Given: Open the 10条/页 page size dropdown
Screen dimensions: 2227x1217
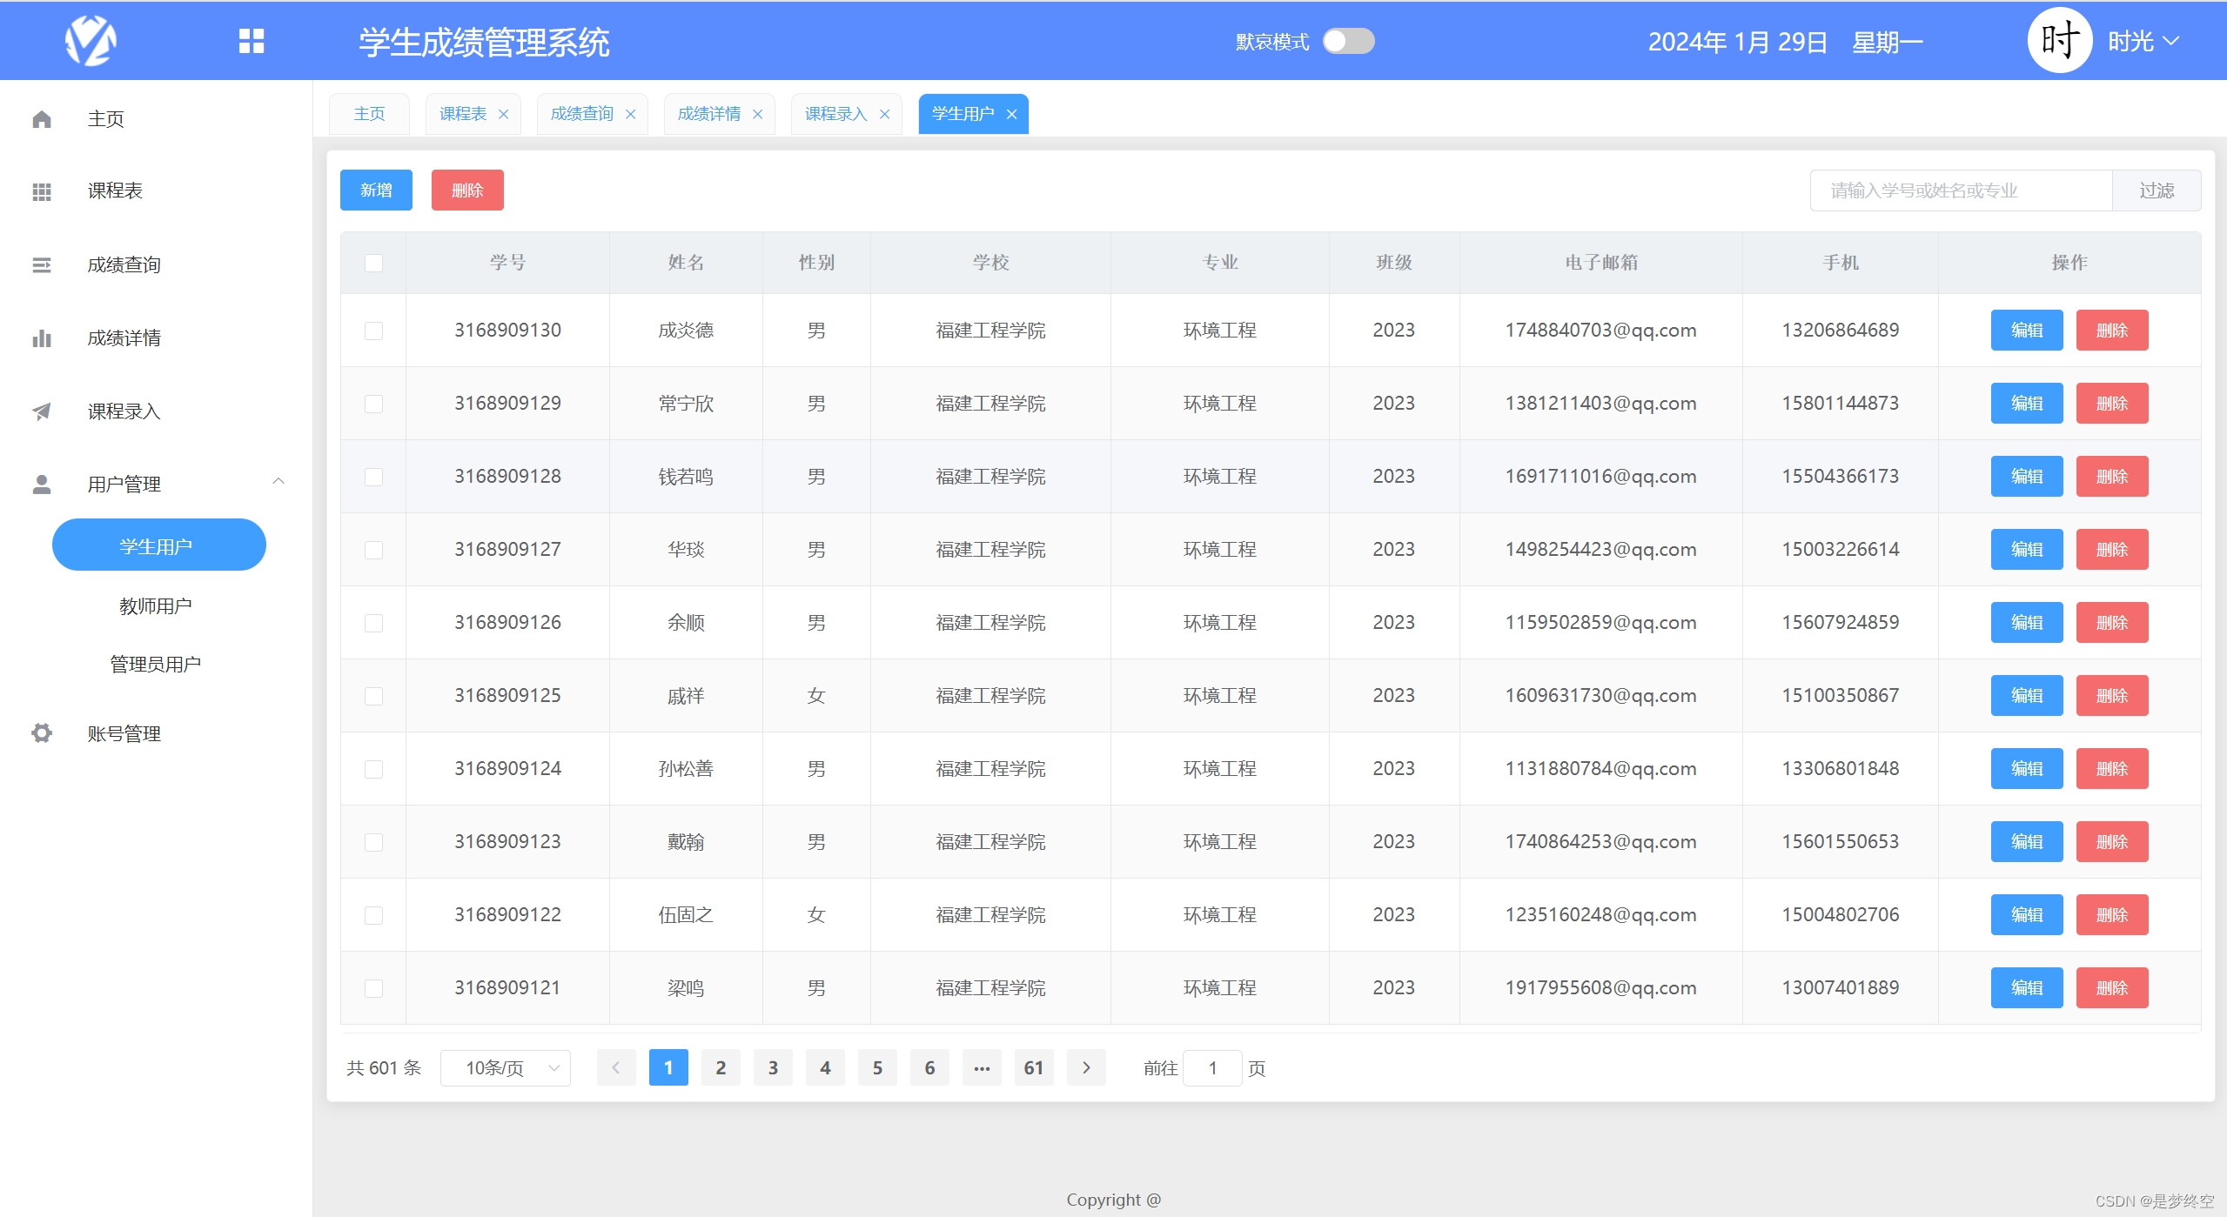Looking at the screenshot, I should [x=505, y=1067].
